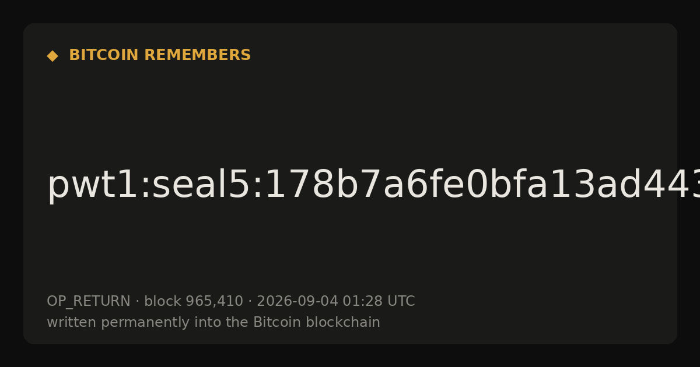The height and width of the screenshot is (367, 700).
Task: Select the BITCOIN REMEMBERS heading
Action: pos(160,55)
